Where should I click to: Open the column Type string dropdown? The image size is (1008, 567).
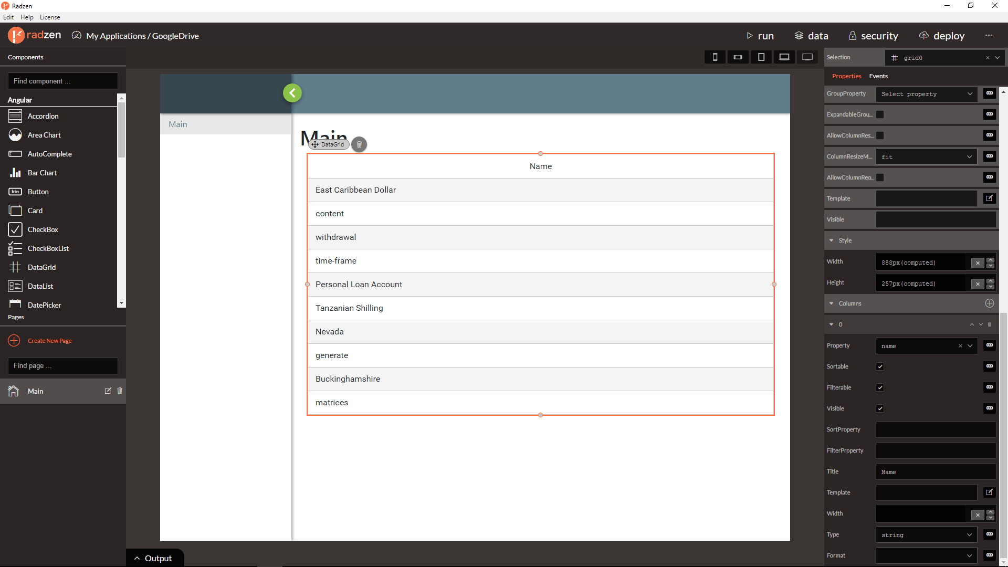926,534
